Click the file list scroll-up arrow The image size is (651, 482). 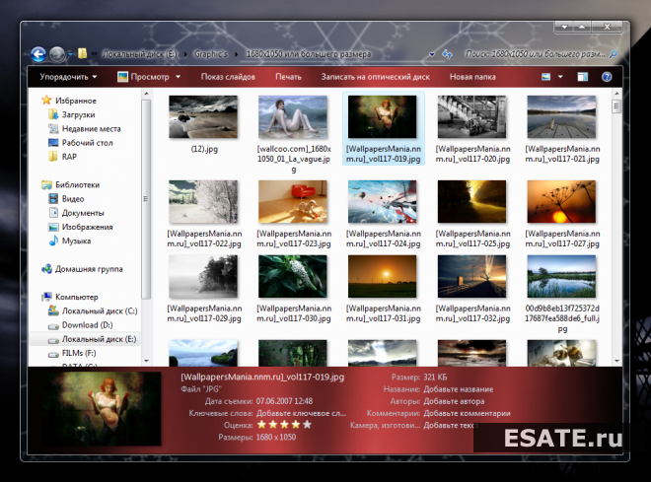click(616, 94)
